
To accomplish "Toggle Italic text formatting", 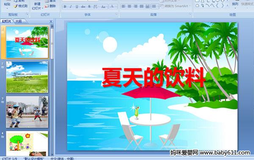I will point(71,7).
